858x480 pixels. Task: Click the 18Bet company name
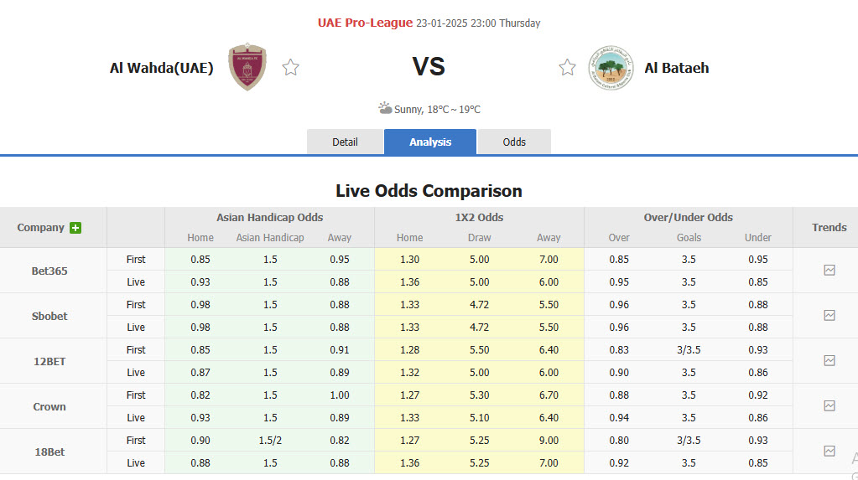pos(49,452)
